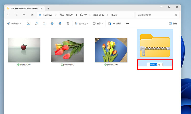Viewport: 191px width, 114px height.
Task: Close the current Explorer tab
Action: click(x=41, y=8)
